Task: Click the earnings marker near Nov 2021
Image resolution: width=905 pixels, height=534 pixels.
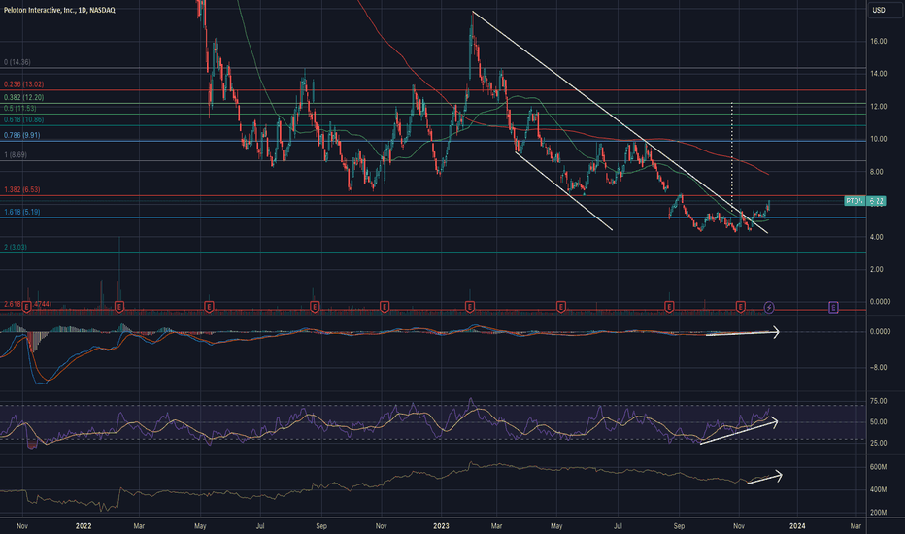Action: coord(26,308)
